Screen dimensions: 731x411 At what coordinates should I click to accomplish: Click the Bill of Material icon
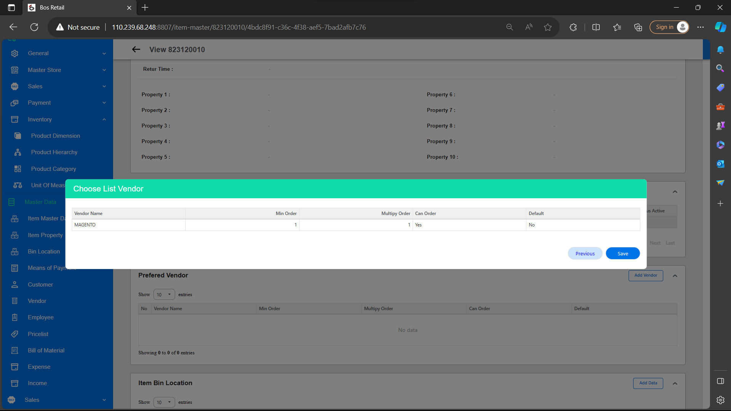pyautogui.click(x=14, y=350)
